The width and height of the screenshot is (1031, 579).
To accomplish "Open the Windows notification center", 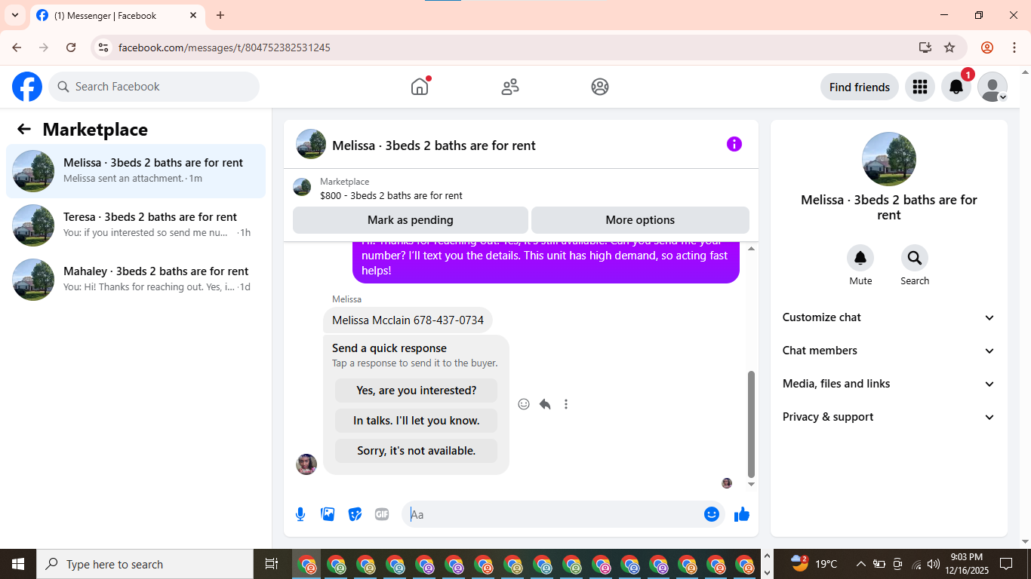I will tap(1005, 564).
